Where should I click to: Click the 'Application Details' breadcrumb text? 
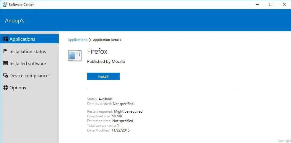[107, 40]
